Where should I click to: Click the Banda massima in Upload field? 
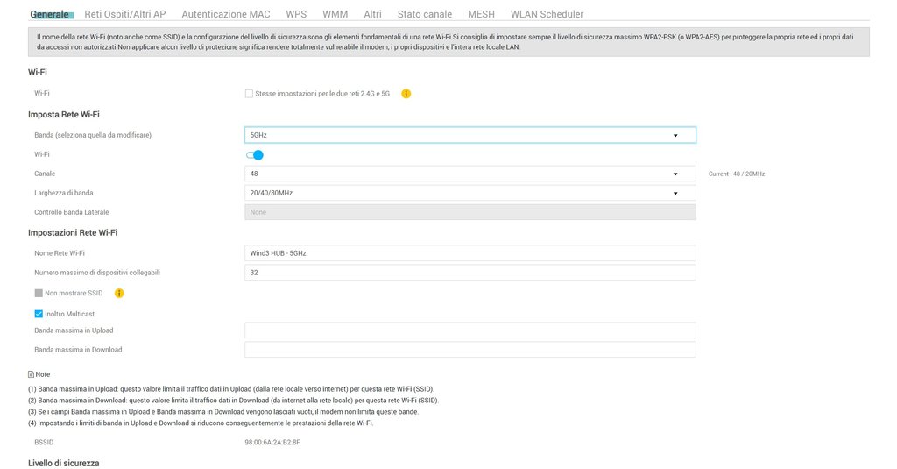click(x=470, y=330)
